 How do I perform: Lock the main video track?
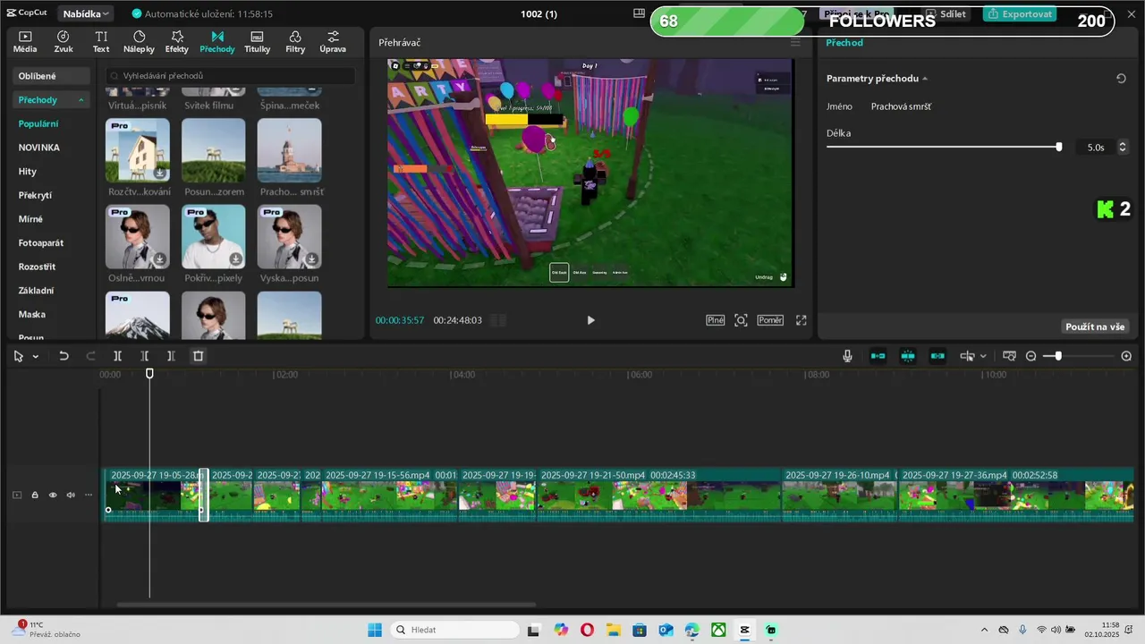(35, 495)
